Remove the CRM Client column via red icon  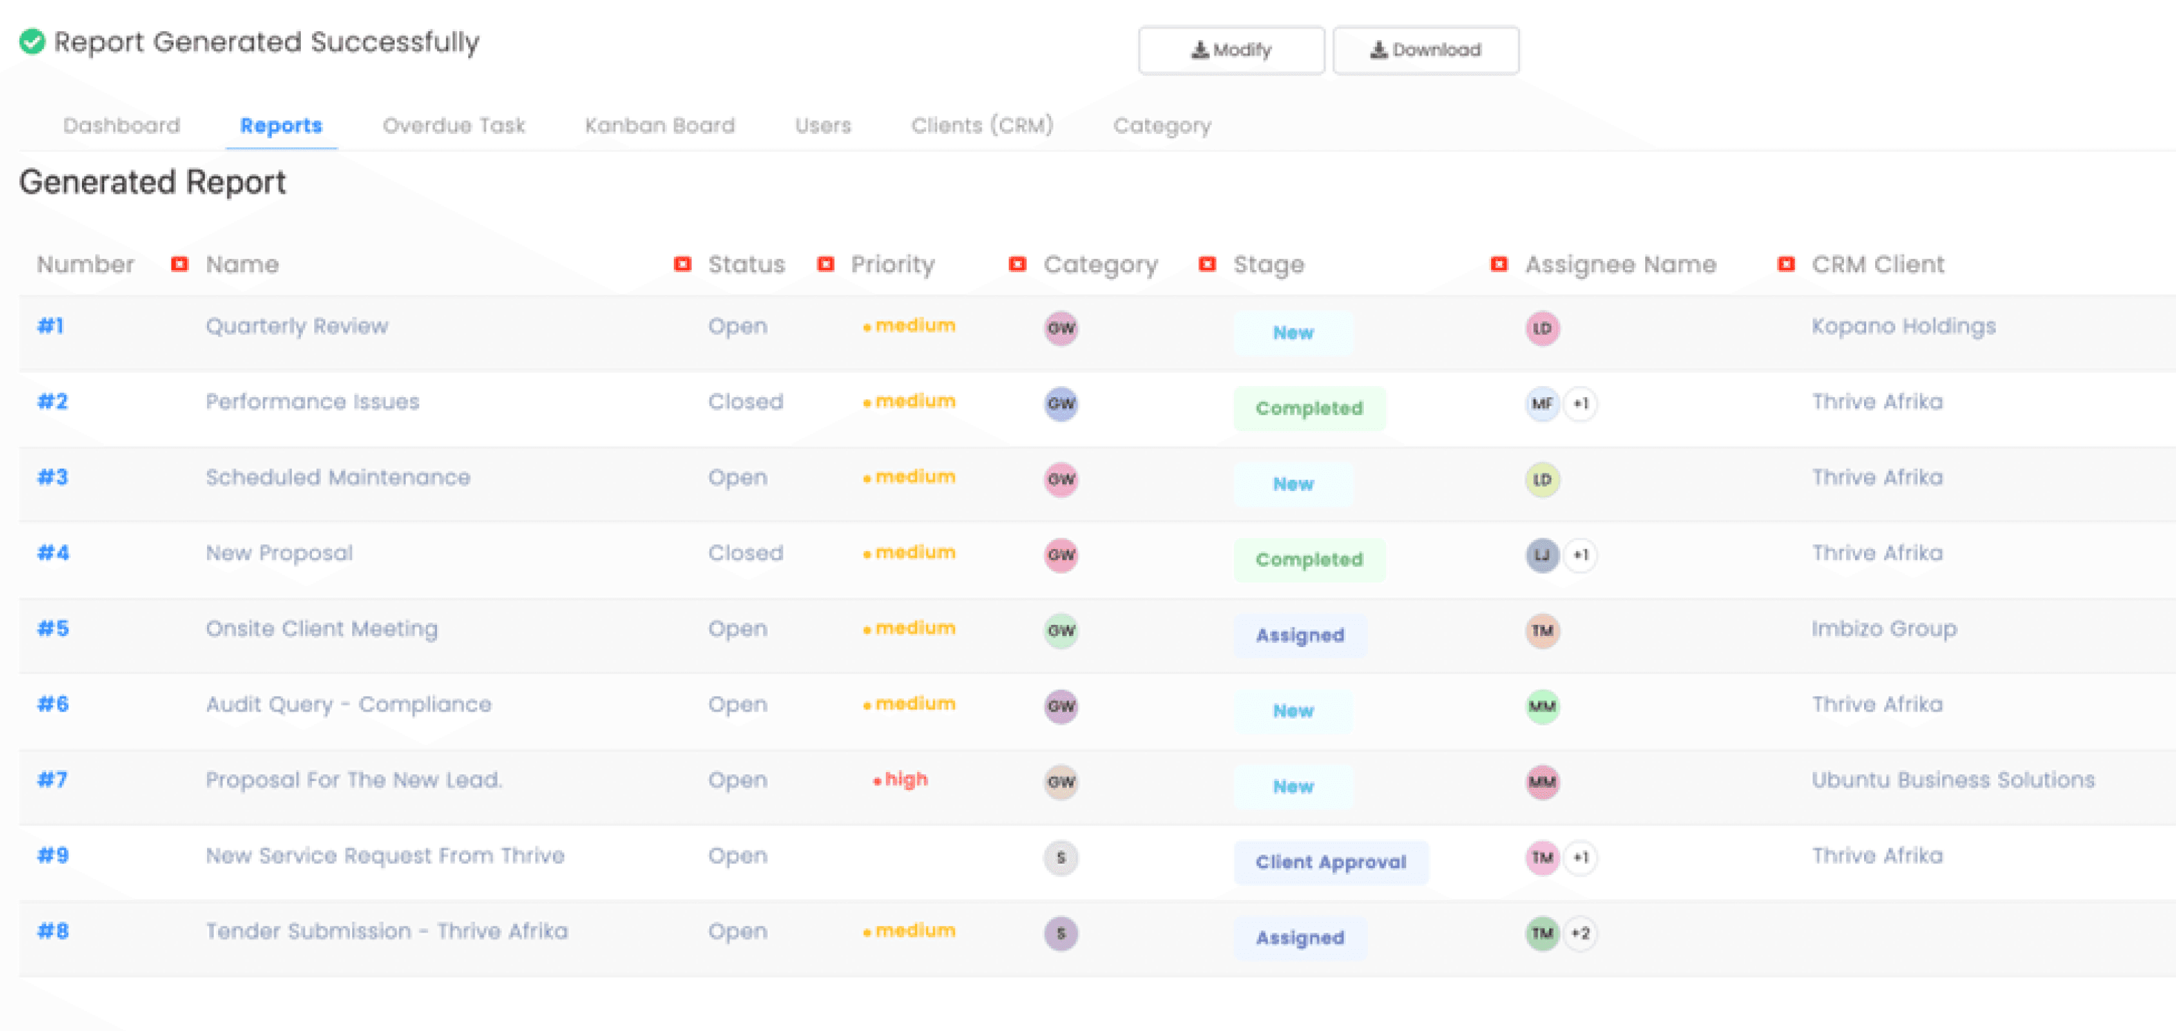[x=1786, y=265]
